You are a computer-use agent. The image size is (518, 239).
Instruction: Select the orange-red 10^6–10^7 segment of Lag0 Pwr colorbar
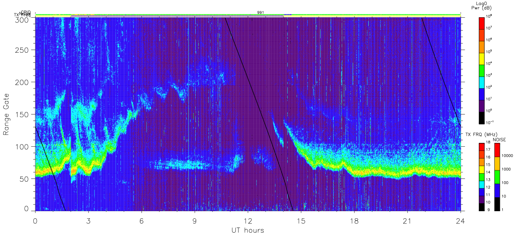482,34
